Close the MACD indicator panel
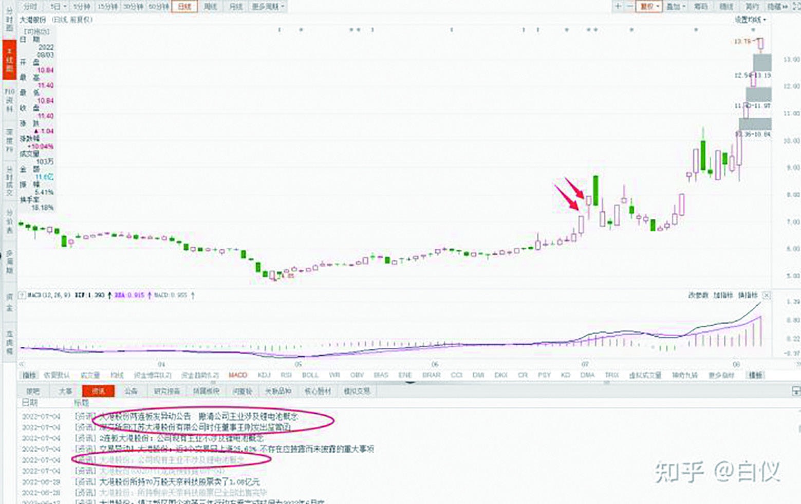This screenshot has height=504, width=801. [x=766, y=295]
